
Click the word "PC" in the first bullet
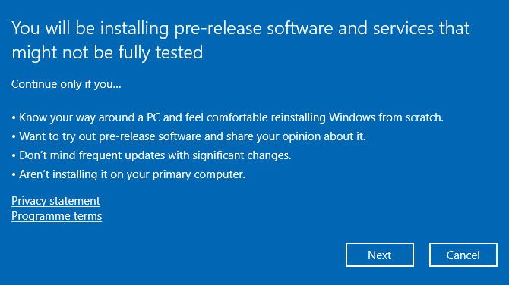pos(153,117)
